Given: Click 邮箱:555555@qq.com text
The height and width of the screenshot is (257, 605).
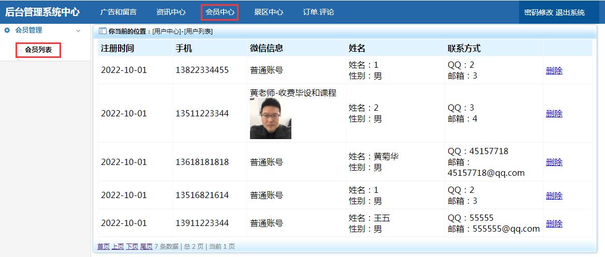Looking at the screenshot, I should point(494,229).
